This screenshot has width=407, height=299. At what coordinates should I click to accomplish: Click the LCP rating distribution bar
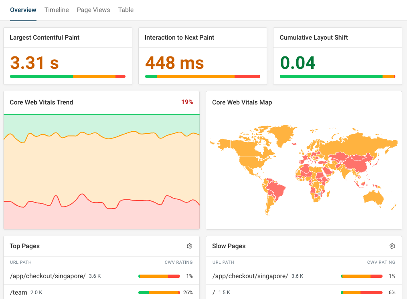67,76
